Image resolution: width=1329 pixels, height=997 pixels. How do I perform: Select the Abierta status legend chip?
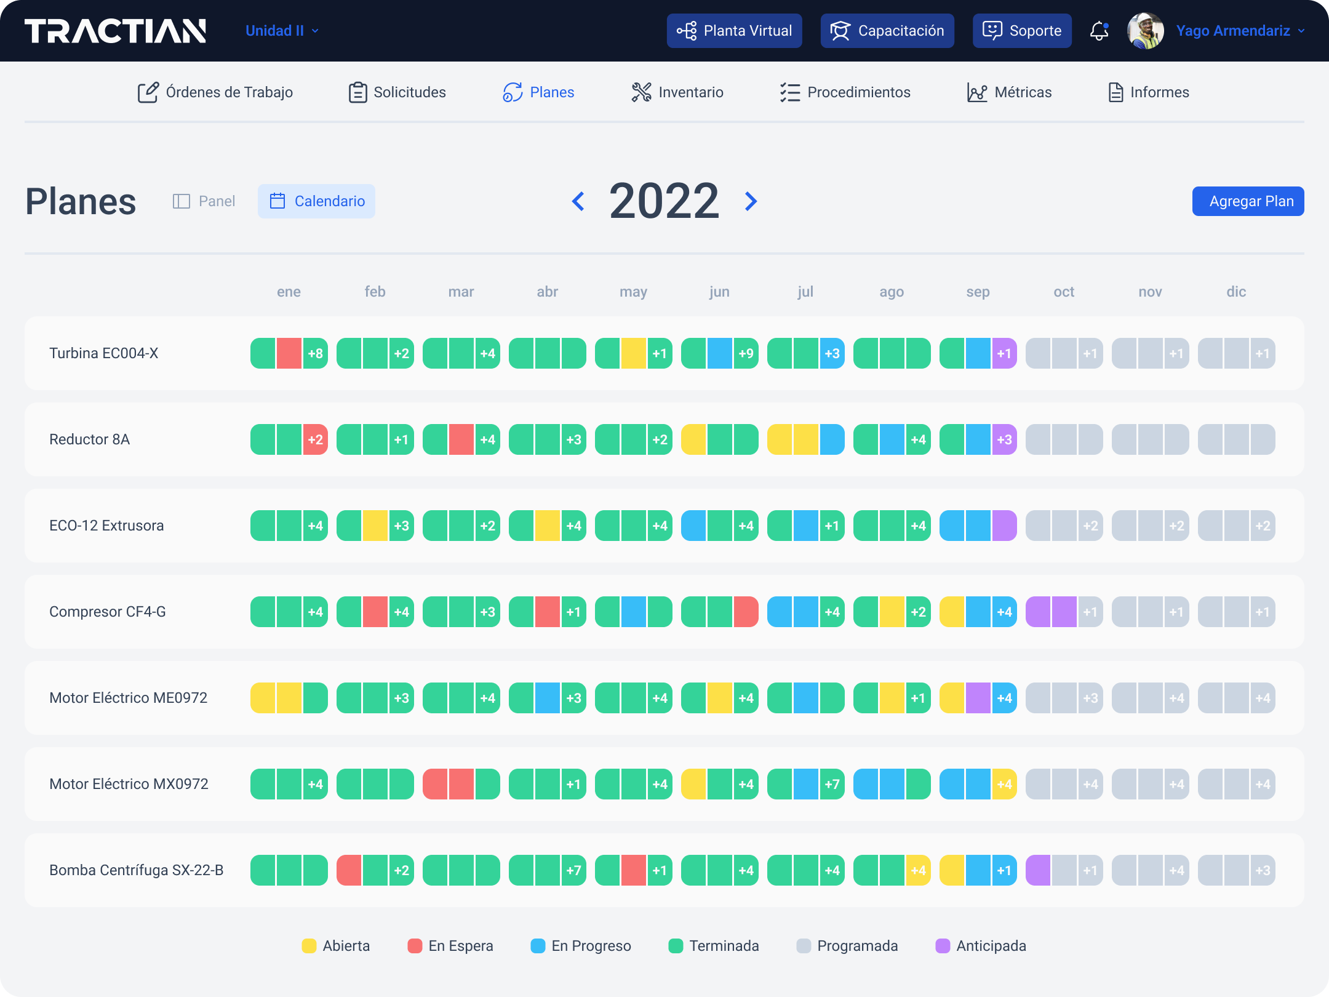pyautogui.click(x=309, y=946)
